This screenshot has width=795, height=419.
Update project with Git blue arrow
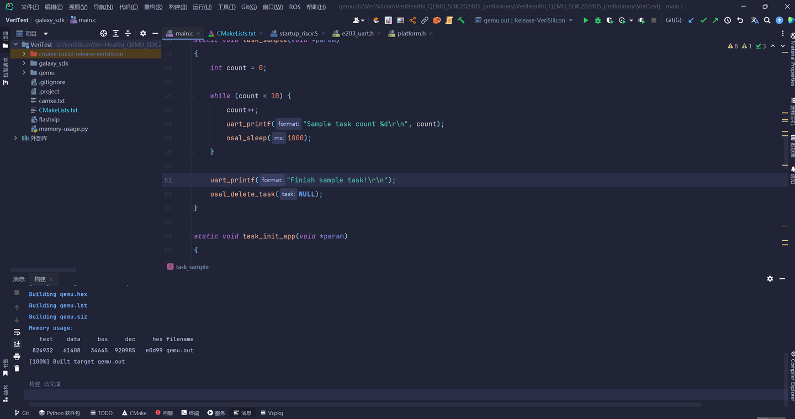click(691, 20)
